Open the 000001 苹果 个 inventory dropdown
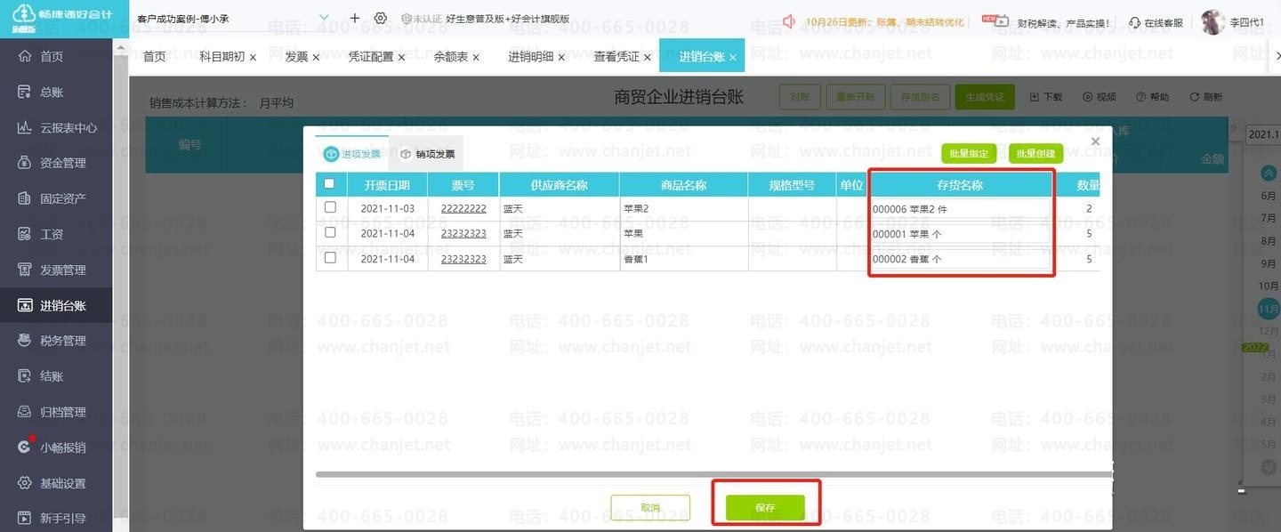Viewport: 1281px width, 532px height. pyautogui.click(x=959, y=234)
